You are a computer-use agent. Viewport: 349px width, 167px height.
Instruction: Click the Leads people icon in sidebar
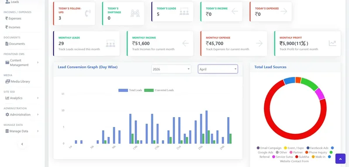(x=7, y=2)
